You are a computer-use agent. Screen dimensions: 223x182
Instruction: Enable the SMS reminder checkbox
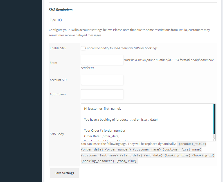point(83,48)
